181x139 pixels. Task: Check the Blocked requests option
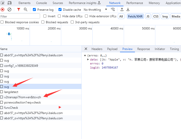[43, 22]
